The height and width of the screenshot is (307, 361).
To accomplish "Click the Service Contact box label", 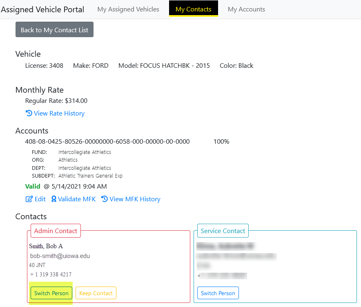I will (x=223, y=231).
